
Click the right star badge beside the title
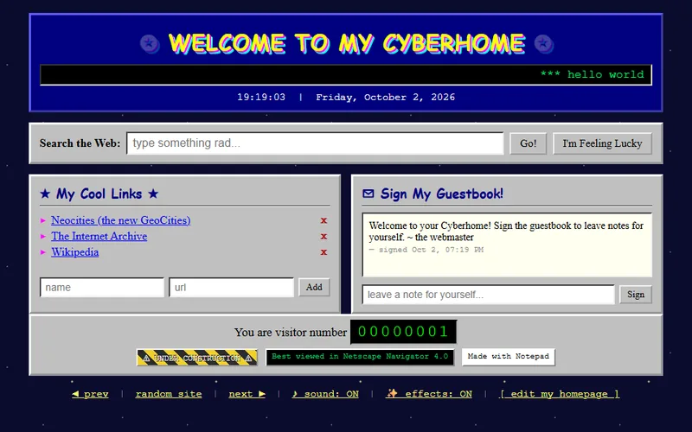click(544, 44)
